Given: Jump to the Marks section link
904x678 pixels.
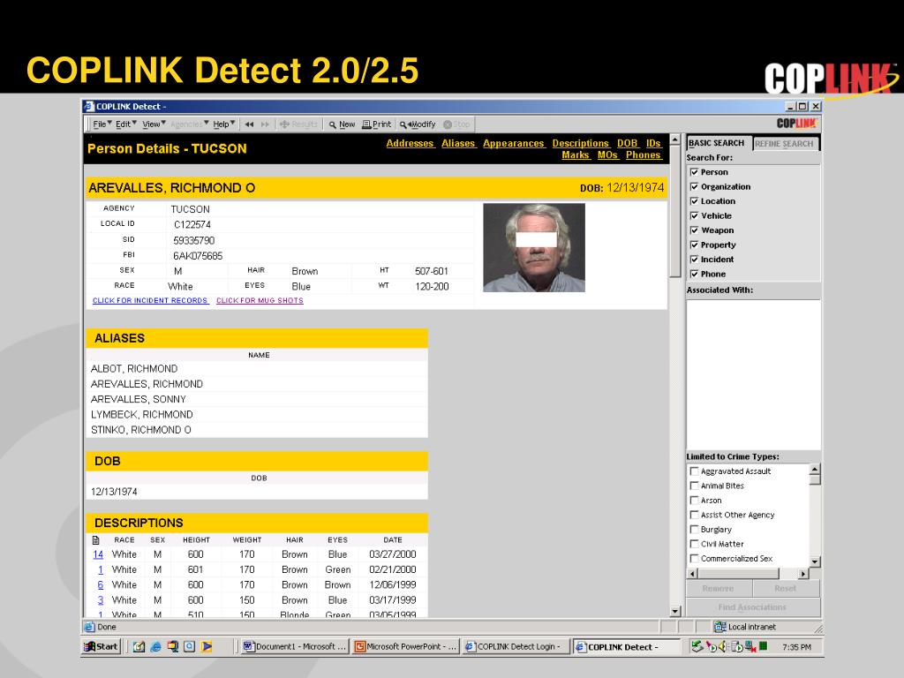Looking at the screenshot, I should (576, 154).
